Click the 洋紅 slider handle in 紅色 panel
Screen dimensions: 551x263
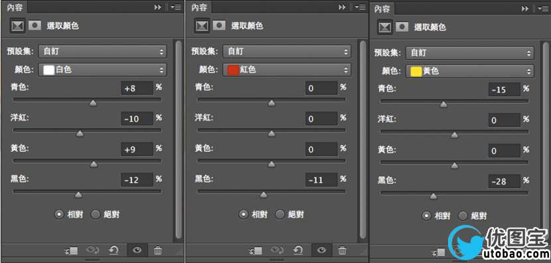click(x=272, y=133)
